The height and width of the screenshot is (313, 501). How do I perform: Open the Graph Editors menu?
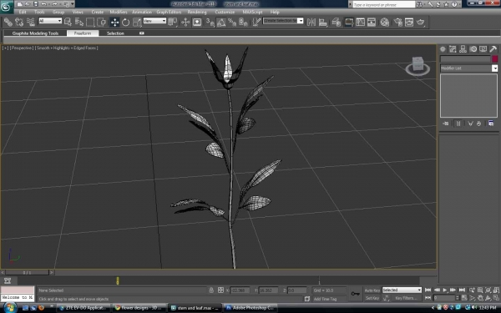(x=169, y=13)
